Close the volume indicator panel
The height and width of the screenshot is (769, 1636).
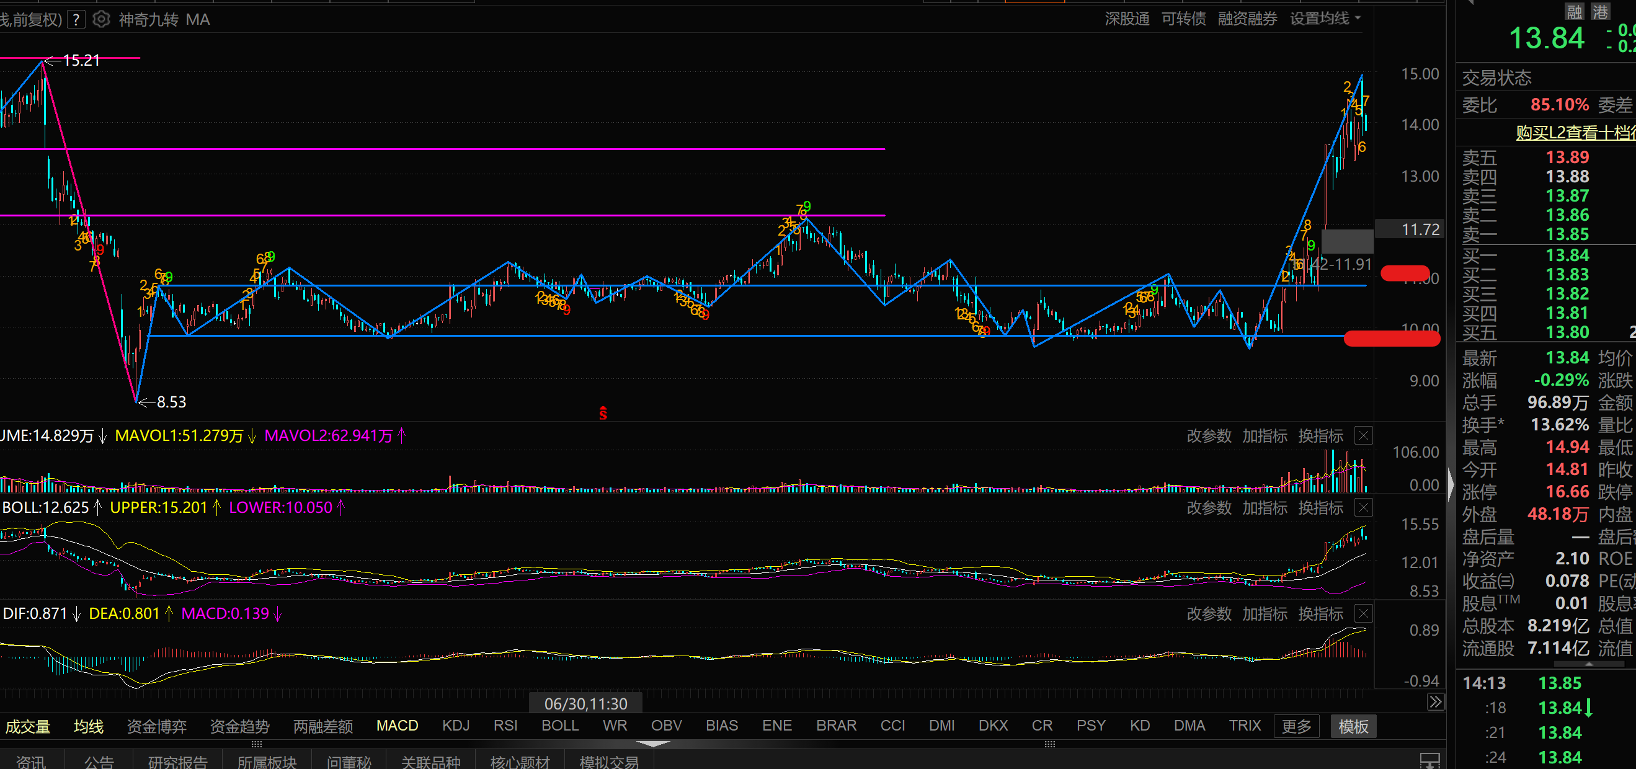pos(1364,435)
